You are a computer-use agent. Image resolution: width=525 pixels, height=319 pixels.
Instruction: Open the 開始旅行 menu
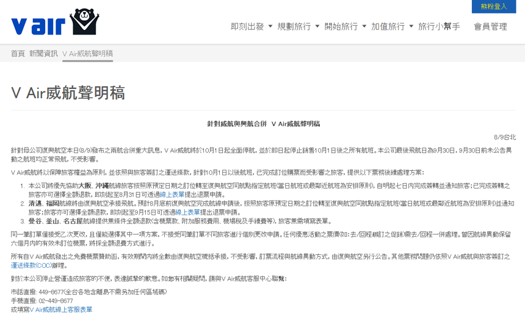click(341, 26)
